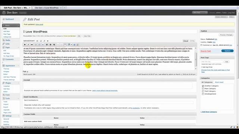Align text center in editor
Screen dimensions: 239x134
point(50,45)
